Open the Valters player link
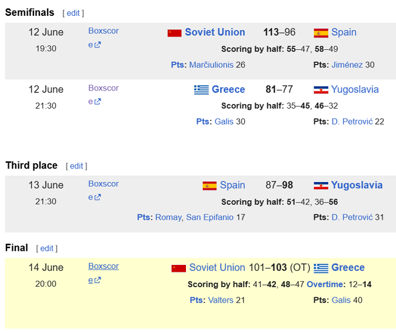 [220, 300]
